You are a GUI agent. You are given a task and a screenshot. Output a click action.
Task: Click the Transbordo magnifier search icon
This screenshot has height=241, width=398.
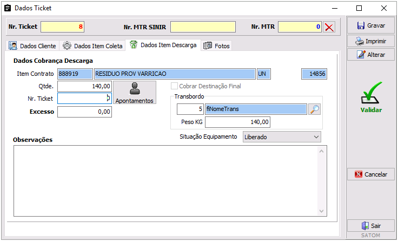tap(315, 109)
